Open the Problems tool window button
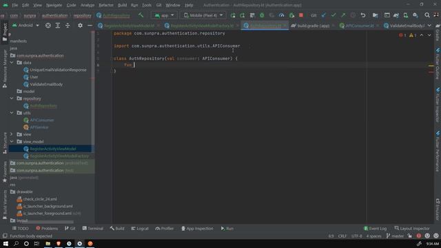This screenshot has width=441, height=248. click(47, 228)
